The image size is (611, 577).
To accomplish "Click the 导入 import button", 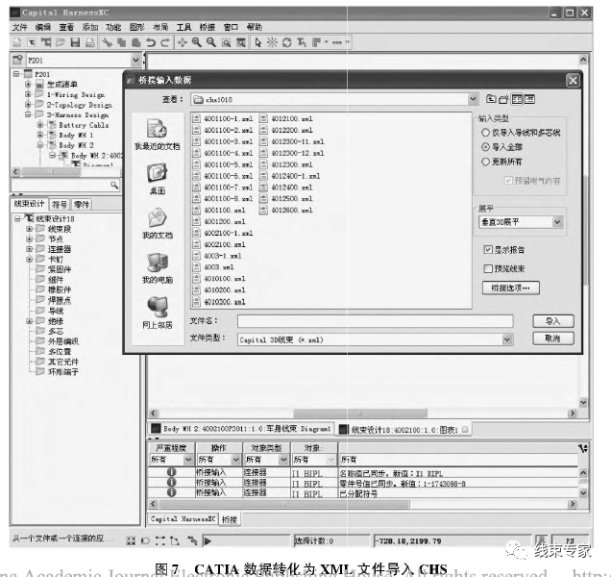I will pyautogui.click(x=553, y=321).
